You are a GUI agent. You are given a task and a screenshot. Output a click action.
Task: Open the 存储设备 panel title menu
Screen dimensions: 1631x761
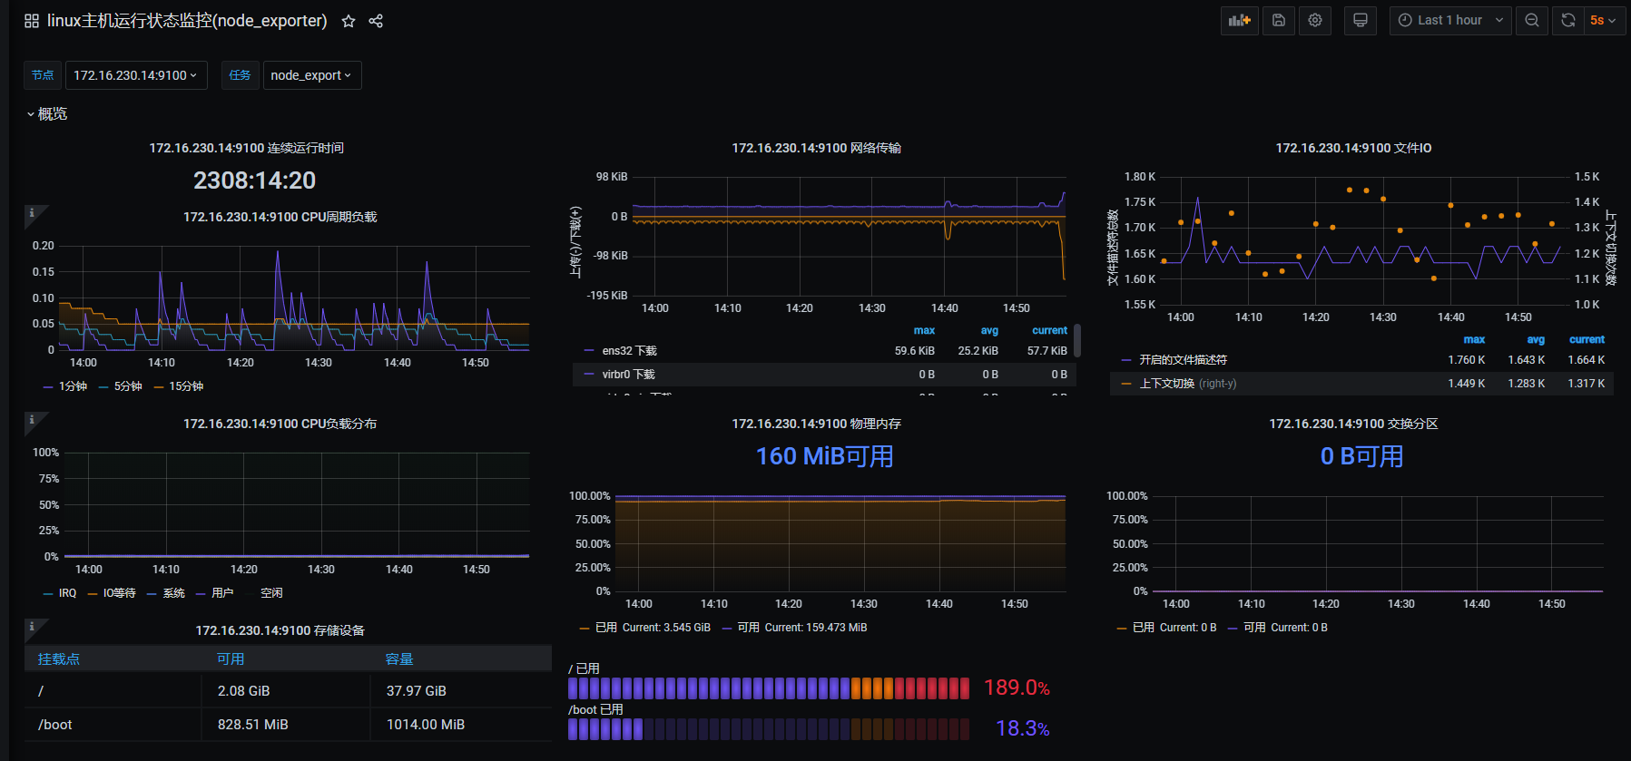[280, 630]
